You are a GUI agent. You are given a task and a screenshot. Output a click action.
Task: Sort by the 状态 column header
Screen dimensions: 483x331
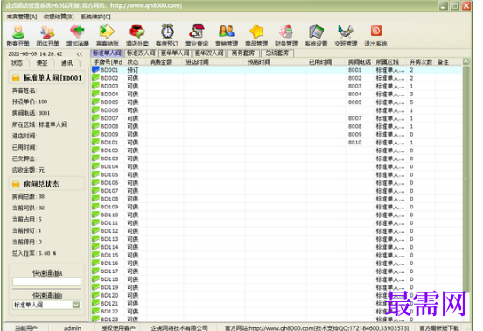136,62
